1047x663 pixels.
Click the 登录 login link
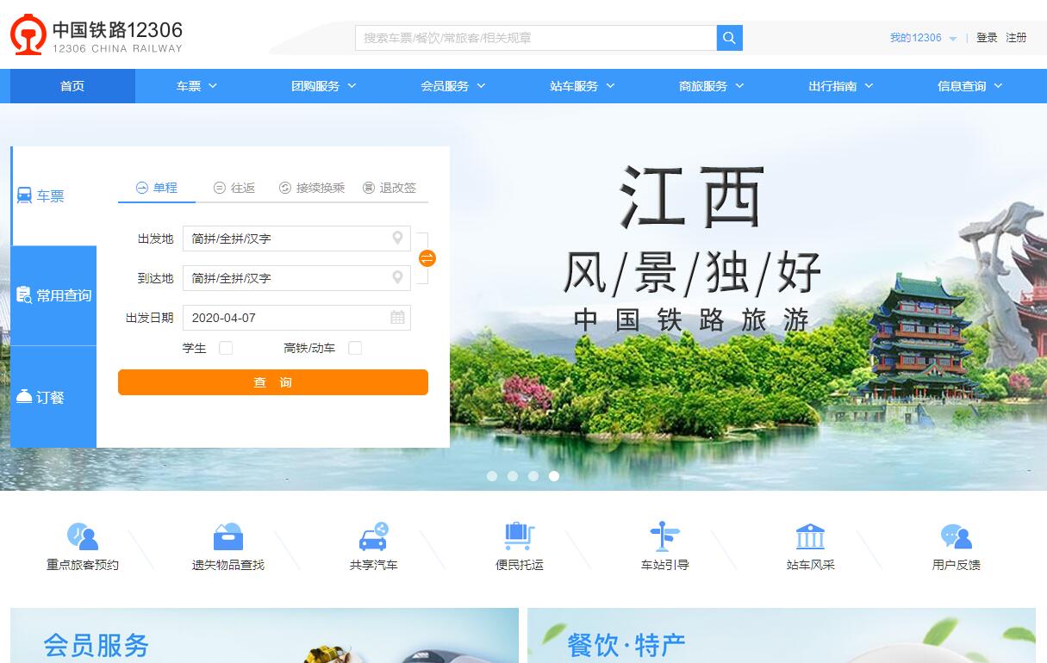tap(987, 38)
